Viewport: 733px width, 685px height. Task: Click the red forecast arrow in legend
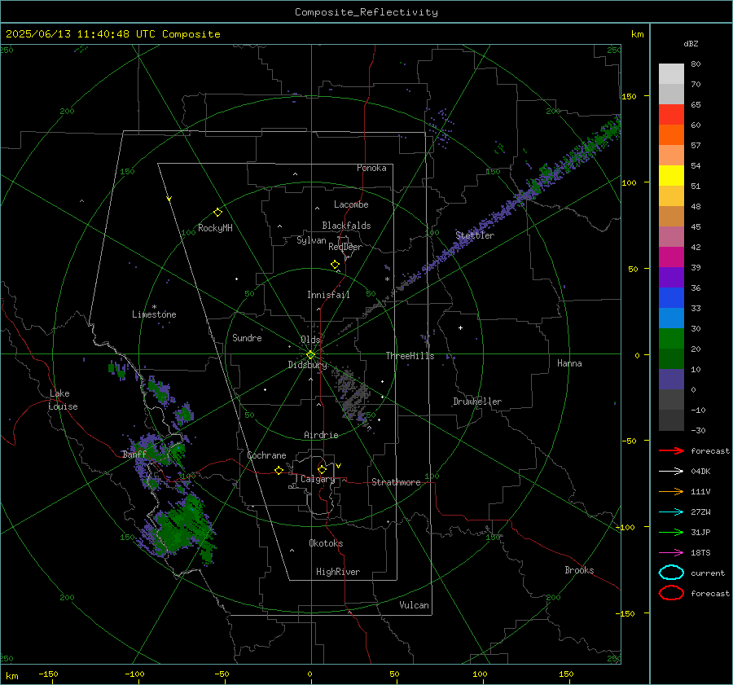671,450
